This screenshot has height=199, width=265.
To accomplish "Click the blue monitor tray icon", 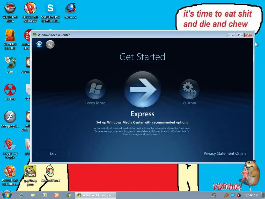I will point(233,195).
